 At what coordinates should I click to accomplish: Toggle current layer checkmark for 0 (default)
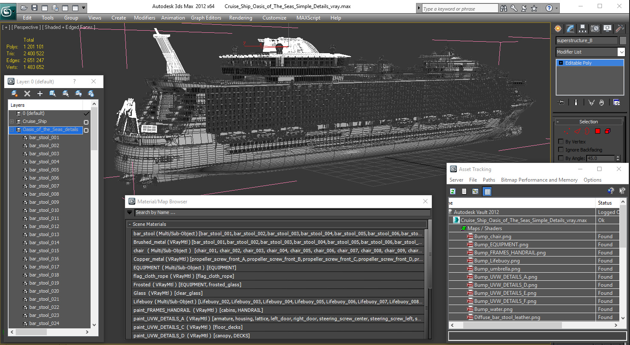(x=86, y=114)
